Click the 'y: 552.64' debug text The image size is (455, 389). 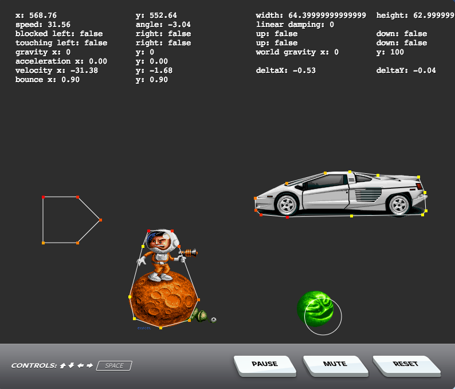[x=156, y=15]
